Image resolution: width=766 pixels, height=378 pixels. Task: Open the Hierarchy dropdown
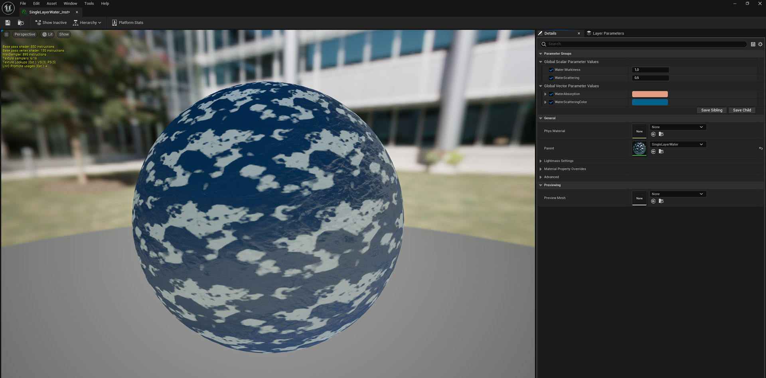pyautogui.click(x=87, y=23)
